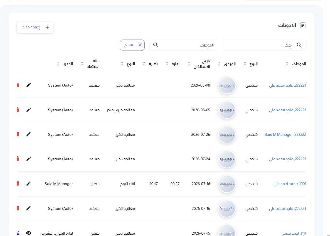
Task: Click the attachment thumbnail on the 2026-08-08 row
Action: point(227,85)
